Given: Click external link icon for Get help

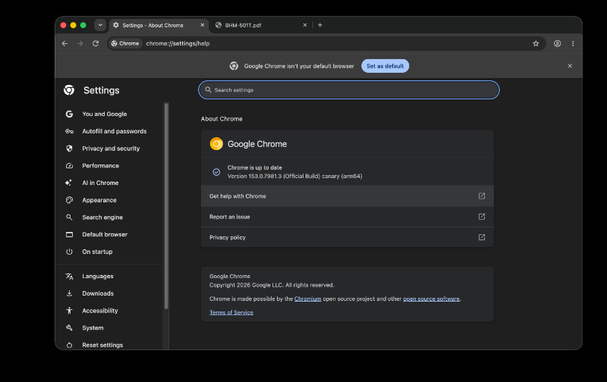Looking at the screenshot, I should 482,196.
